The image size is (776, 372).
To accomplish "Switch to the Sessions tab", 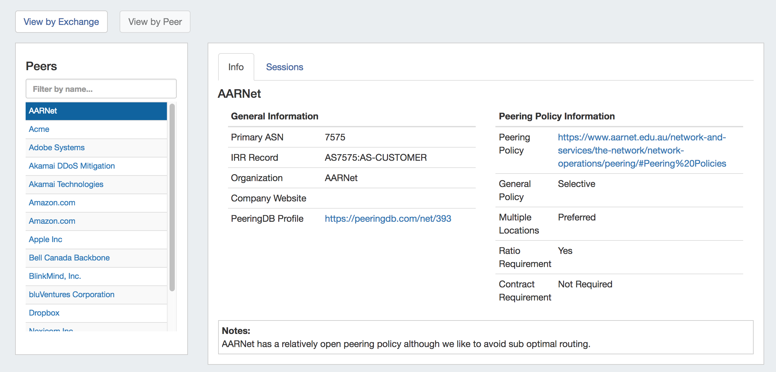I will click(285, 67).
